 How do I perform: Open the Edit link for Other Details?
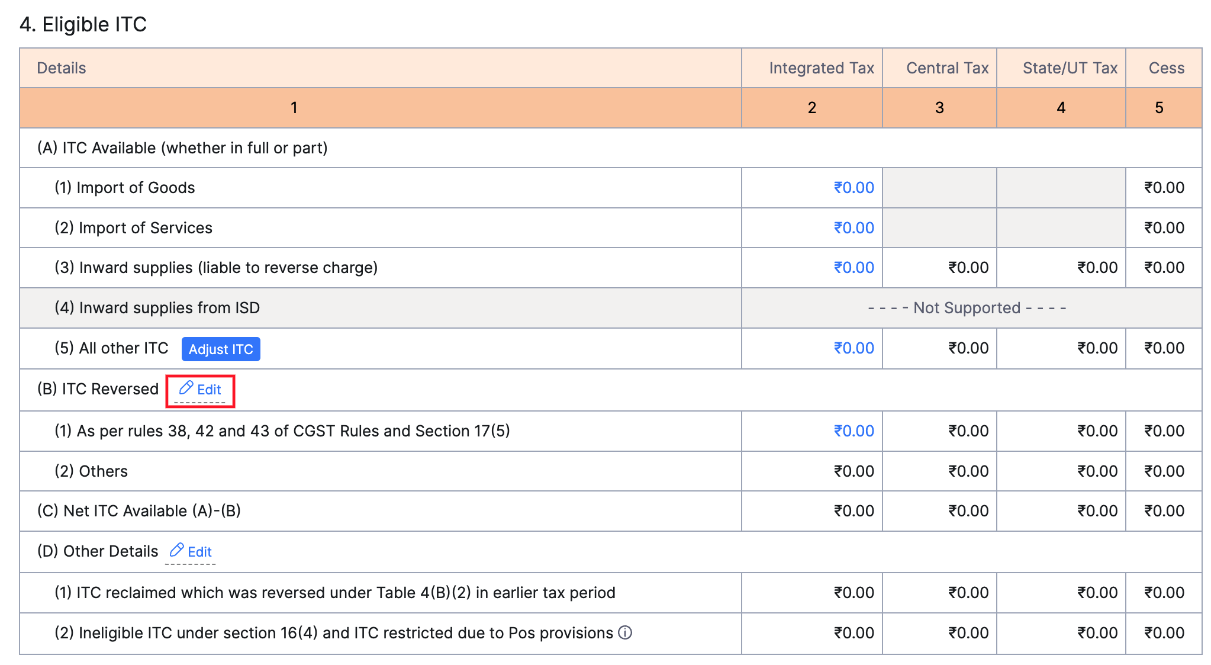198,551
